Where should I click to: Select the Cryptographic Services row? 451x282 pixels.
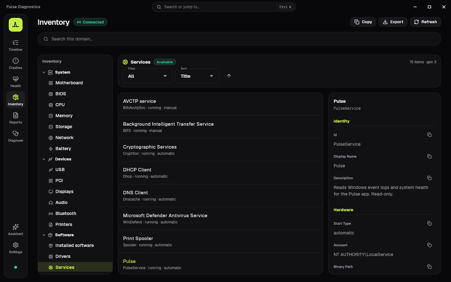(x=220, y=150)
